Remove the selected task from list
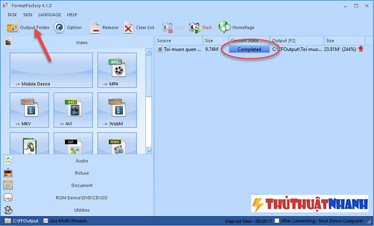The height and width of the screenshot is (226, 374). pyautogui.click(x=104, y=27)
